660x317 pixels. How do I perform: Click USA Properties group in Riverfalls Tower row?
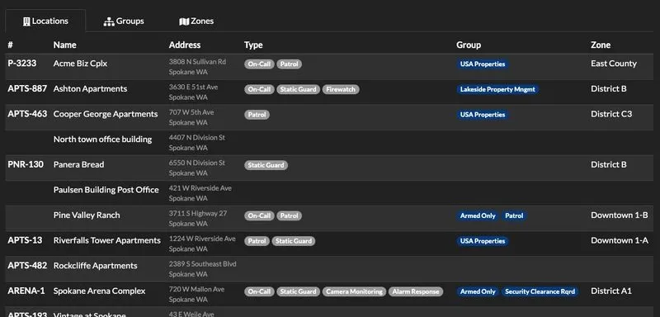coord(483,241)
